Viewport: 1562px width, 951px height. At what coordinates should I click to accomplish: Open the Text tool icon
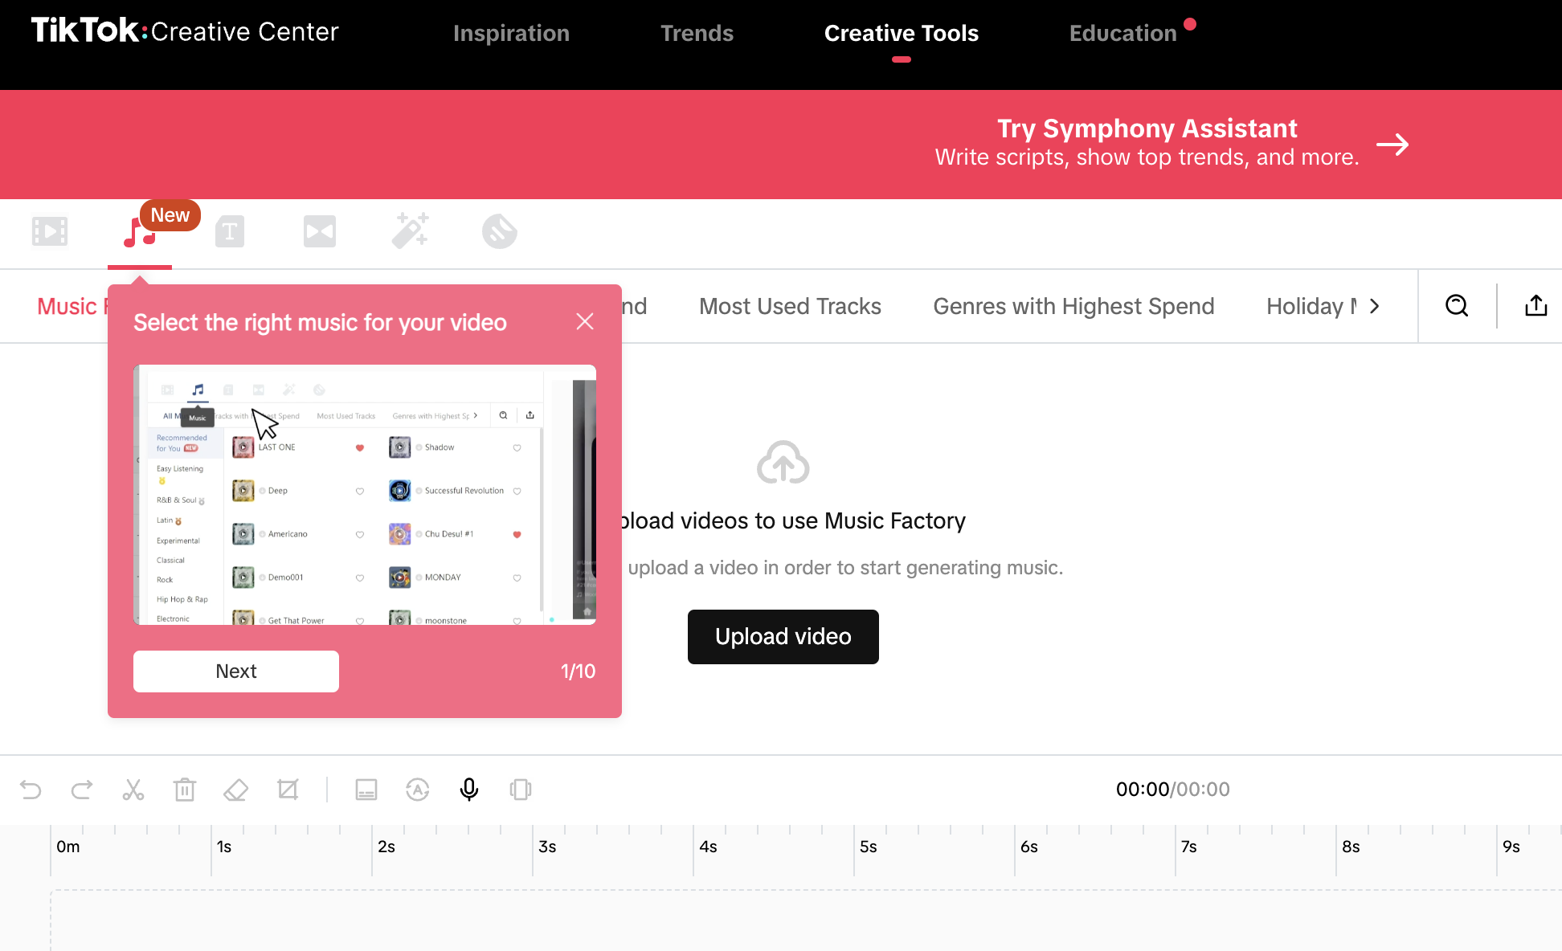(x=230, y=232)
